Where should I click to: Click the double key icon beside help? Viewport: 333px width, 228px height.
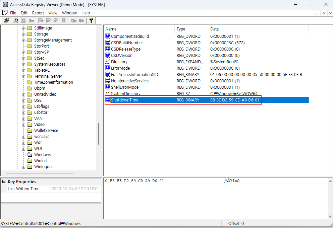(x=81, y=20)
